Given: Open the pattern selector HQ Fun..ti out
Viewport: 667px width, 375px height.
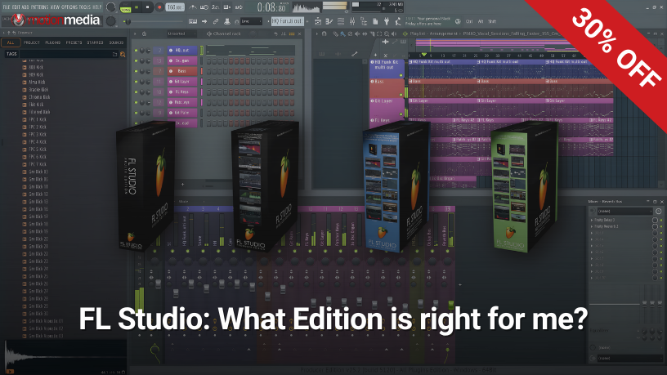Looking at the screenshot, I should click(288, 21).
